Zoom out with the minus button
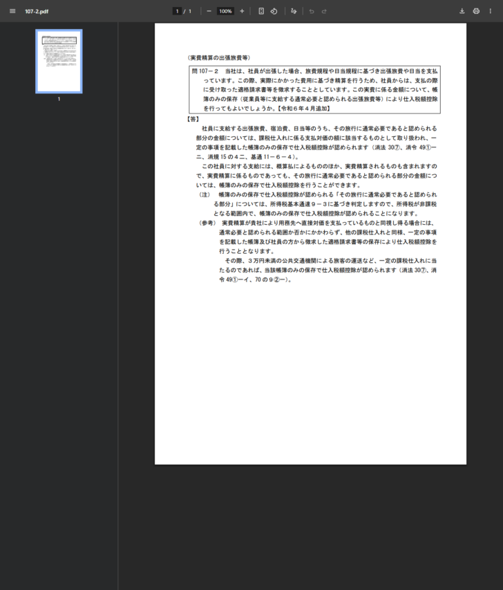Viewport: 503px width, 590px height. click(x=209, y=11)
